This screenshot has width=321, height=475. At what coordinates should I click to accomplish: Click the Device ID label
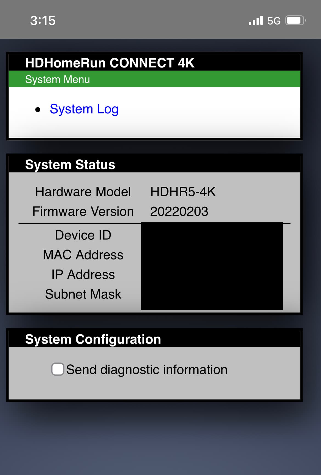pos(83,235)
